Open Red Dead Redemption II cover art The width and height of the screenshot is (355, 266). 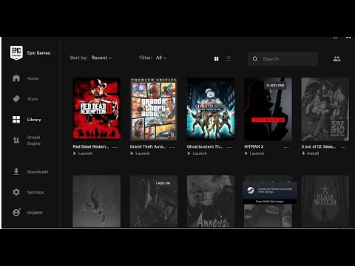pos(97,109)
